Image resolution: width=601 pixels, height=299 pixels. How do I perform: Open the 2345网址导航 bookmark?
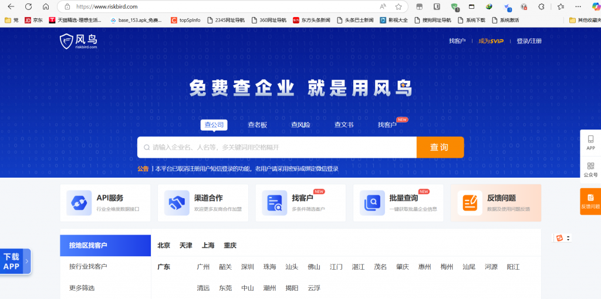tap(226, 21)
